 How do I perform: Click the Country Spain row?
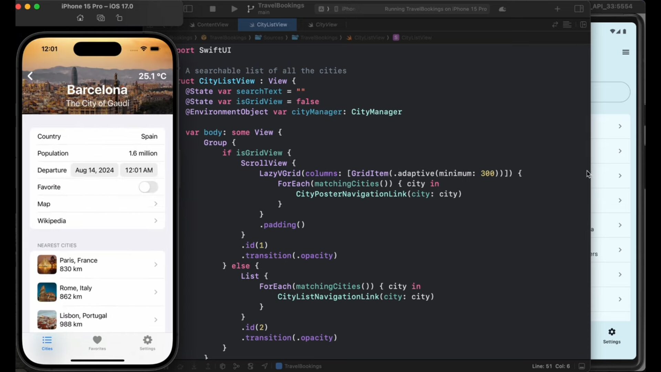point(97,136)
